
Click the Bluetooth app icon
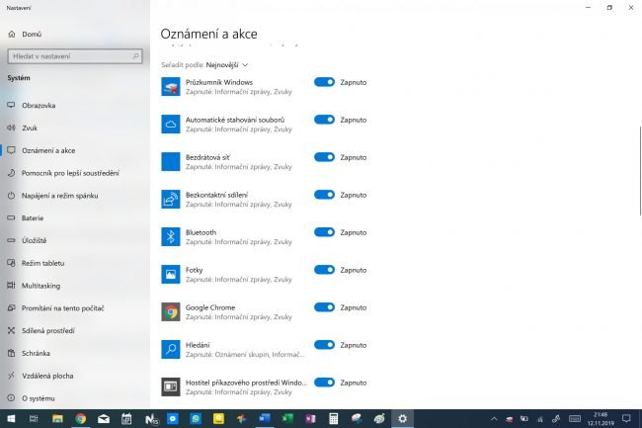170,236
